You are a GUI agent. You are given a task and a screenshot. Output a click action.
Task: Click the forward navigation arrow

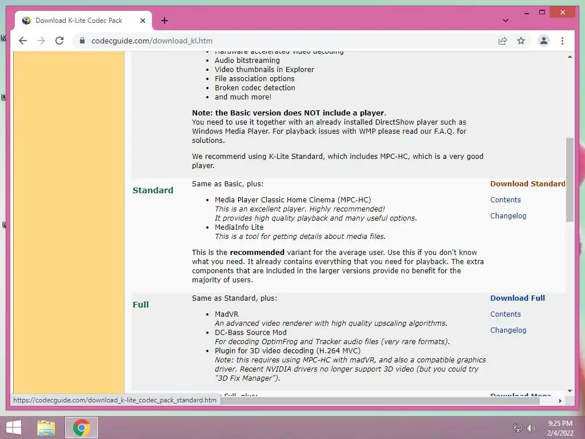click(41, 41)
